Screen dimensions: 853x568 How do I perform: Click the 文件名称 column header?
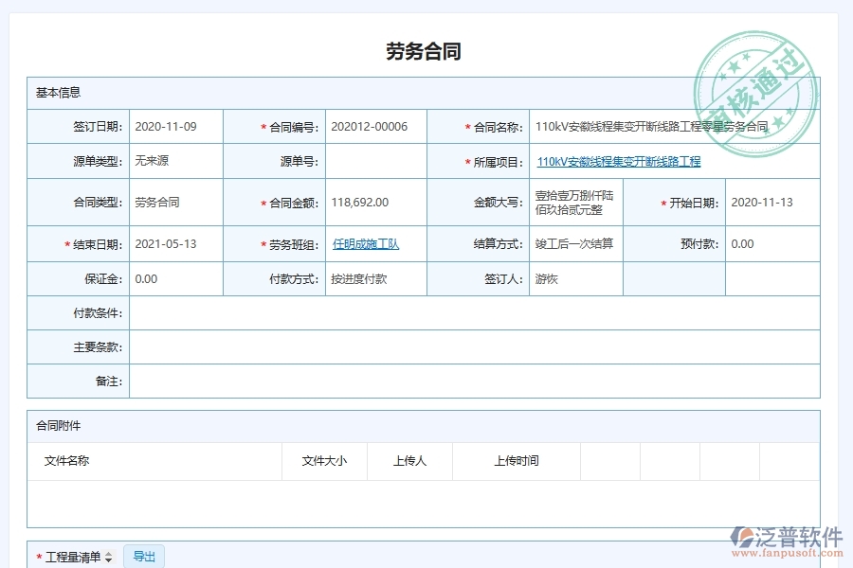(67, 461)
